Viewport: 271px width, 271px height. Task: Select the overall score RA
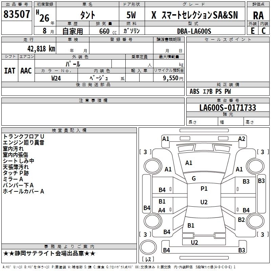pos(258,16)
